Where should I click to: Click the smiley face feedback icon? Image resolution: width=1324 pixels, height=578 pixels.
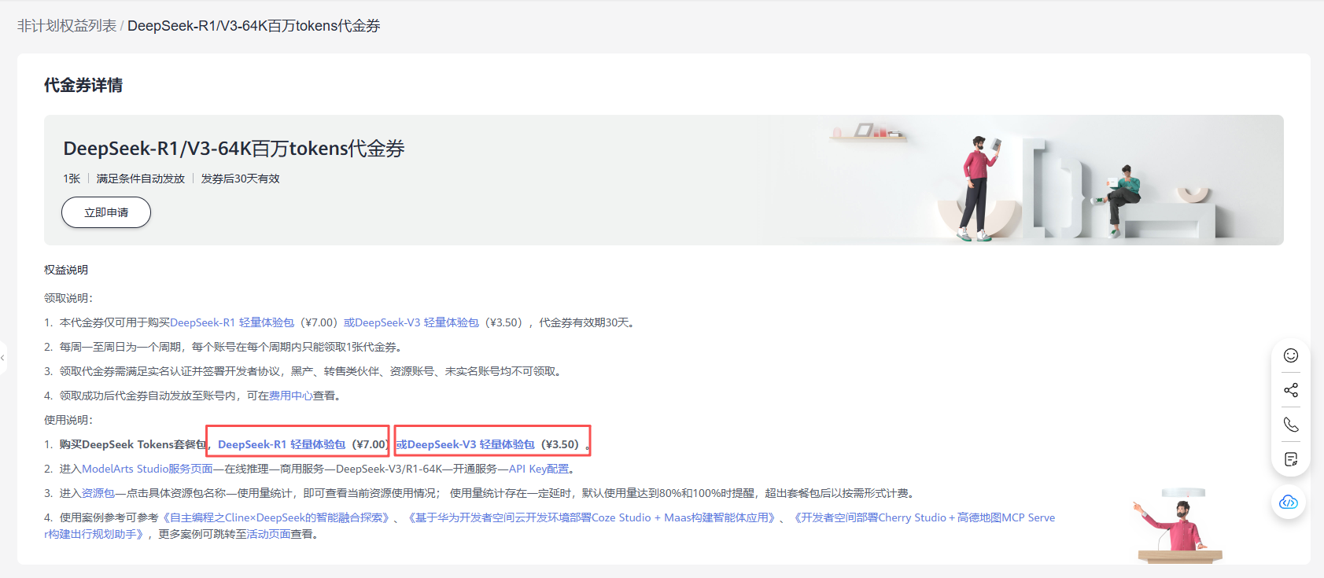point(1290,355)
